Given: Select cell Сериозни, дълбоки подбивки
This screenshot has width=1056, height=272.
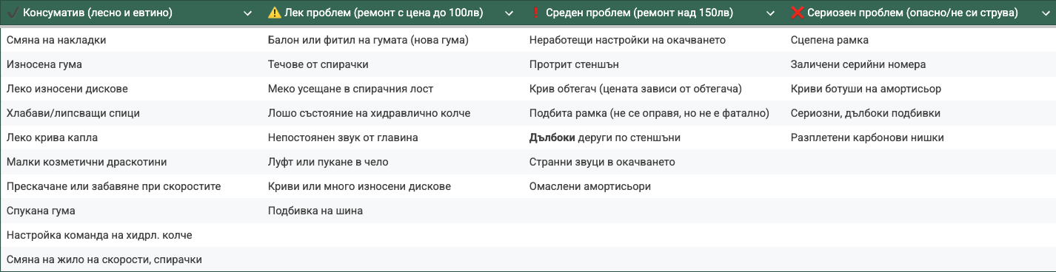Looking at the screenshot, I should pos(920,113).
